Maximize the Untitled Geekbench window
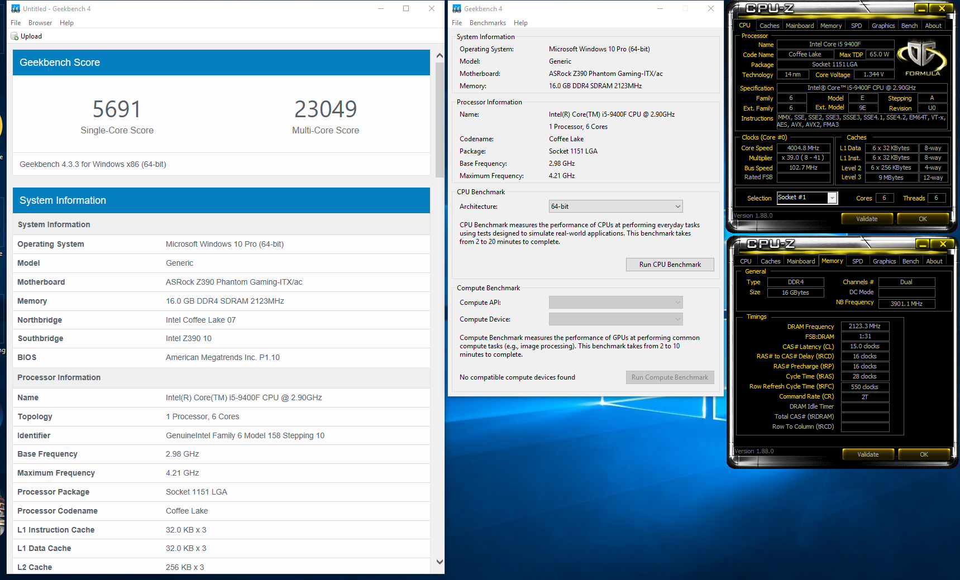Viewport: 960px width, 580px height. (406, 8)
